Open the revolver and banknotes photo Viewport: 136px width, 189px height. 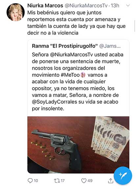(78, 145)
